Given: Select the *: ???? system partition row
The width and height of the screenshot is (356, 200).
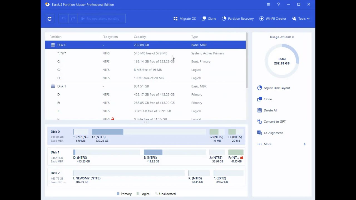Looking at the screenshot, I should click(145, 53).
